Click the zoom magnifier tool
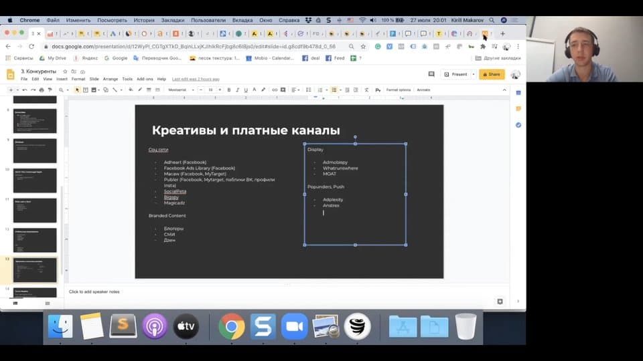This screenshot has width=643, height=361. (61, 90)
